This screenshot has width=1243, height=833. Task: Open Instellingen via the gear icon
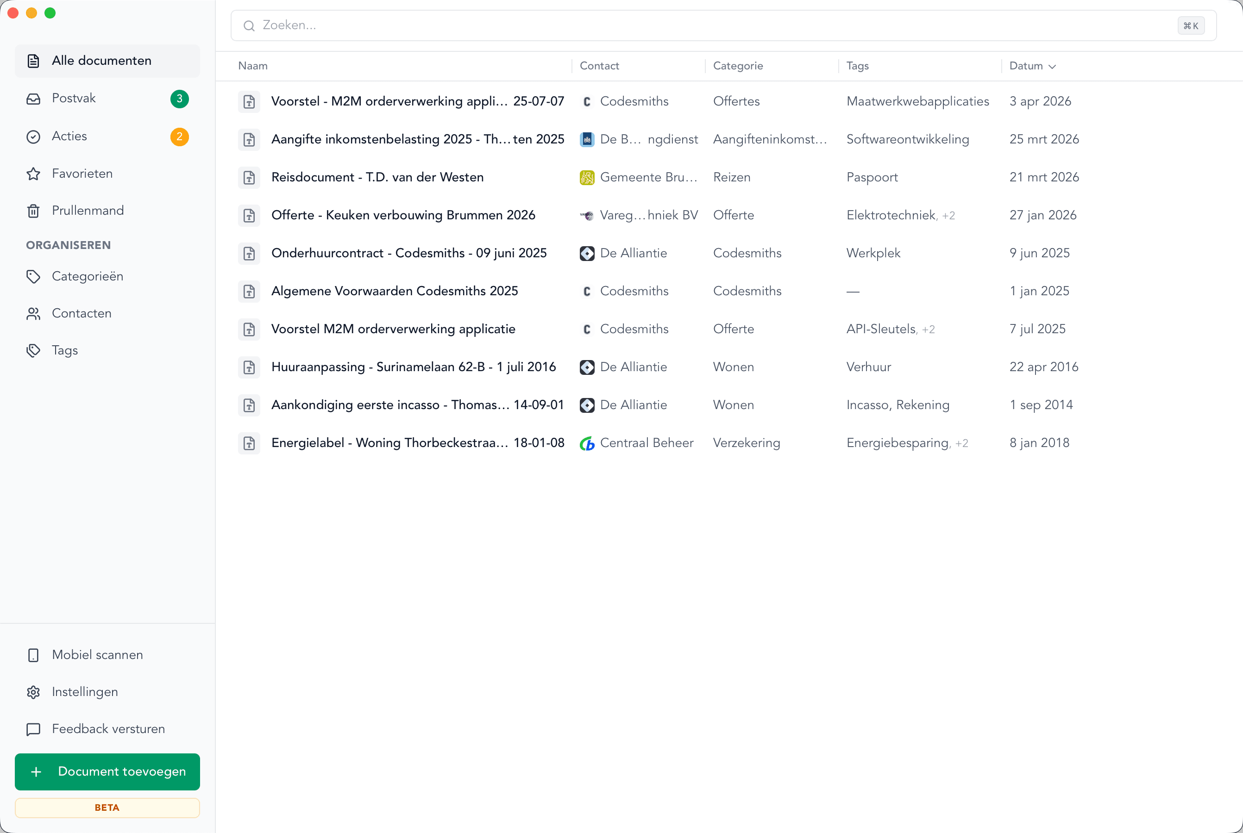pyautogui.click(x=33, y=692)
